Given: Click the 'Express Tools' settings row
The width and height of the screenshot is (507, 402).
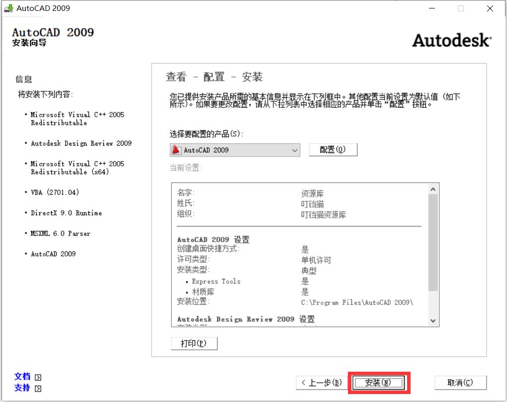Looking at the screenshot, I should coord(216,281).
